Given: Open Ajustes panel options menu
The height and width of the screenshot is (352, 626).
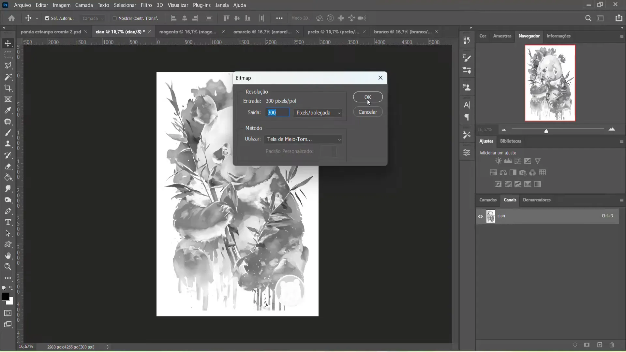Looking at the screenshot, I should pyautogui.click(x=621, y=141).
